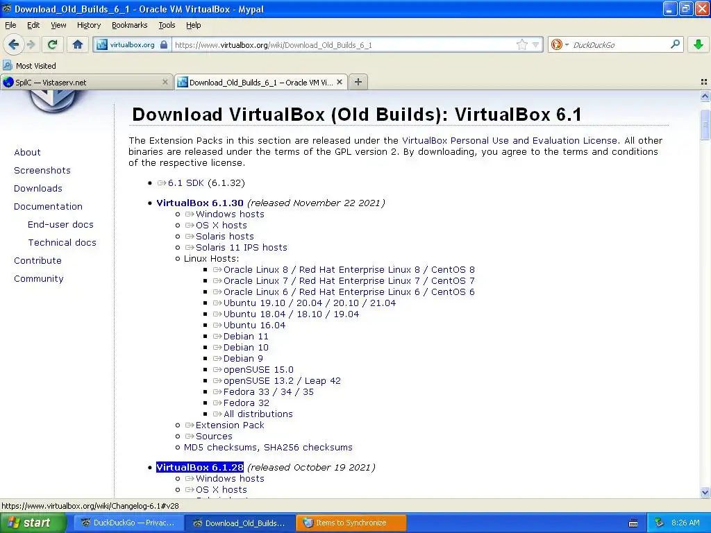Screen dimensions: 711x533
Task: Switch to DuckDuckGo — Privacy taskbar window
Action: click(x=128, y=523)
